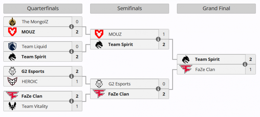
Task: Click the HEROIC team logo
Action: 12,81
